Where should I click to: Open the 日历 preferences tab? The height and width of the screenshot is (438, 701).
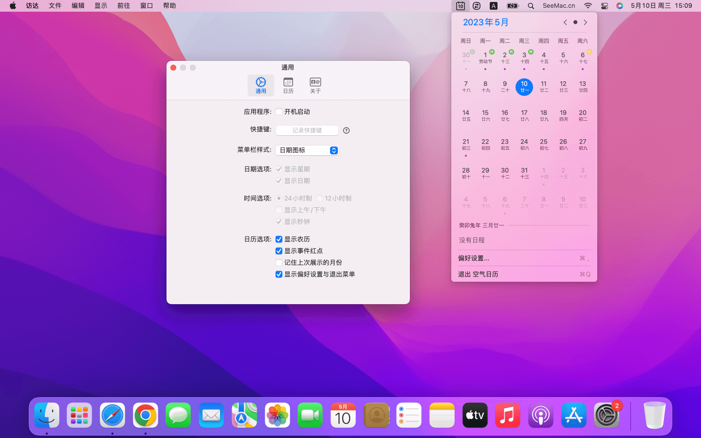[x=288, y=85]
